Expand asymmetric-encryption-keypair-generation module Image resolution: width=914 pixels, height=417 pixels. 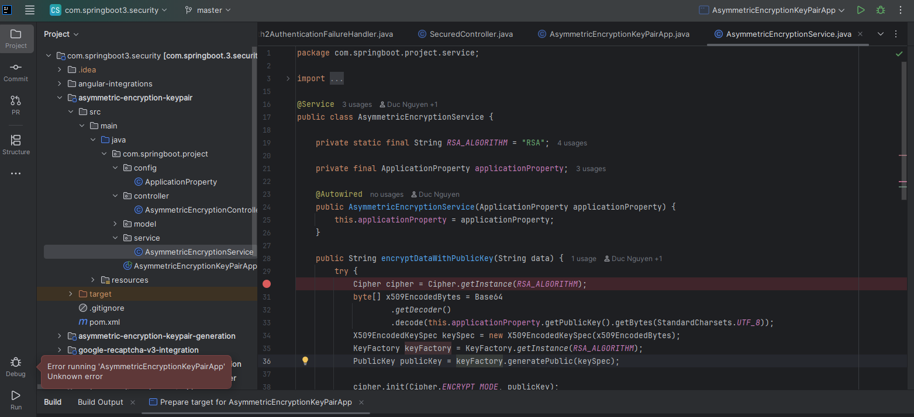[x=60, y=336]
